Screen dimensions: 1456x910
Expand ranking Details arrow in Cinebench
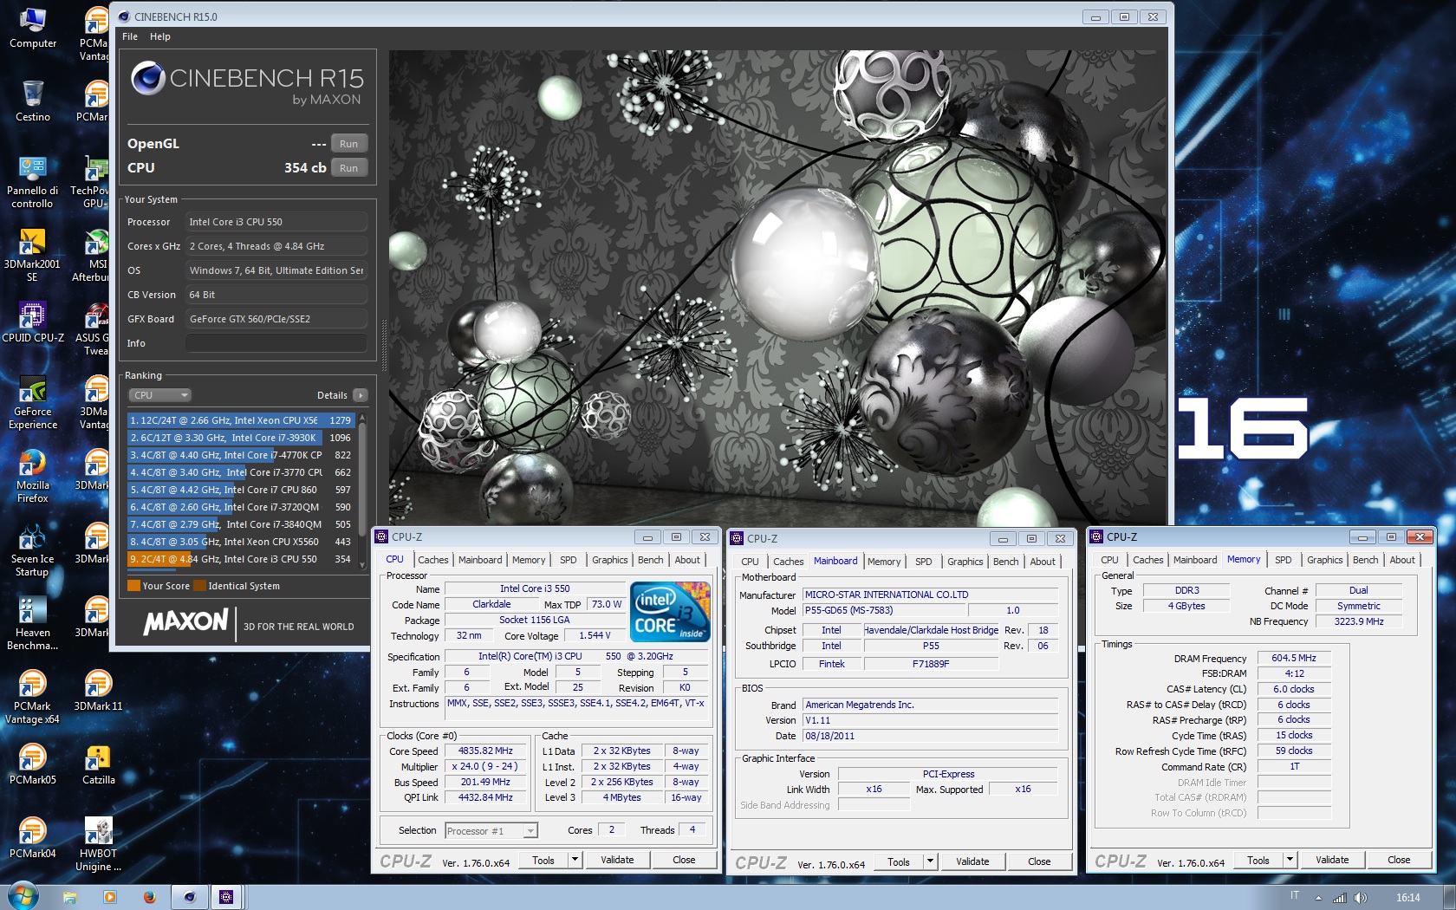click(361, 395)
